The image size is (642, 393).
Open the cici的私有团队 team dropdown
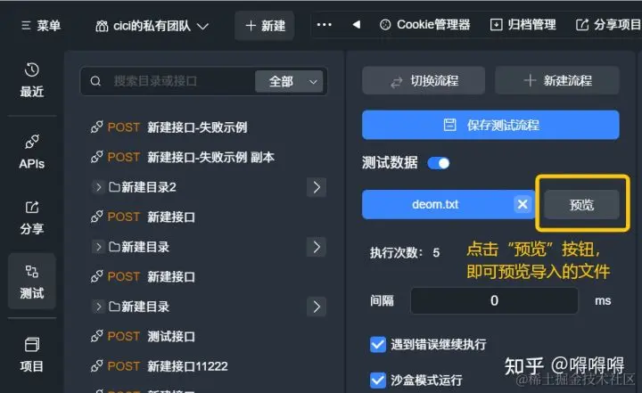point(152,26)
